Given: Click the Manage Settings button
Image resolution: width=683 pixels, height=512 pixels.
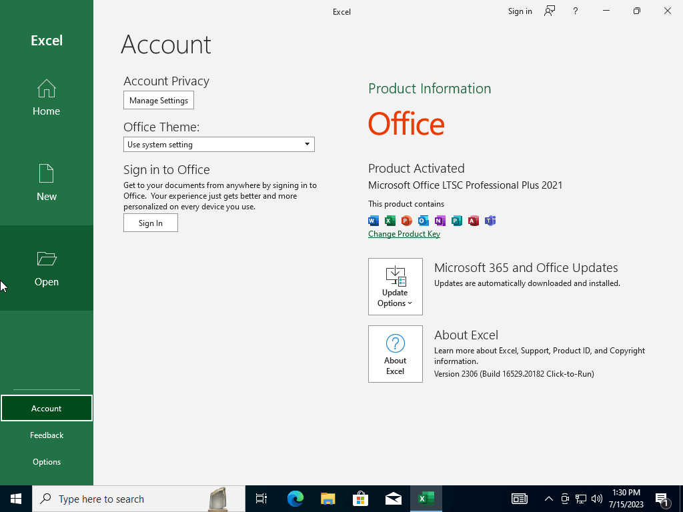Looking at the screenshot, I should pos(159,100).
